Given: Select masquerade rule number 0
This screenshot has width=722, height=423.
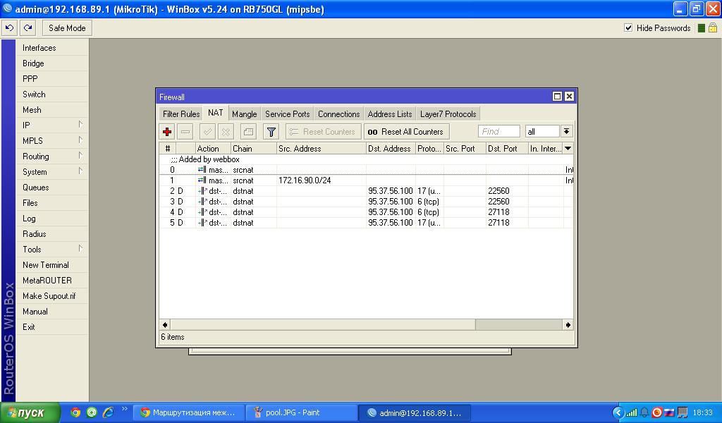Looking at the screenshot, I should coord(366,170).
